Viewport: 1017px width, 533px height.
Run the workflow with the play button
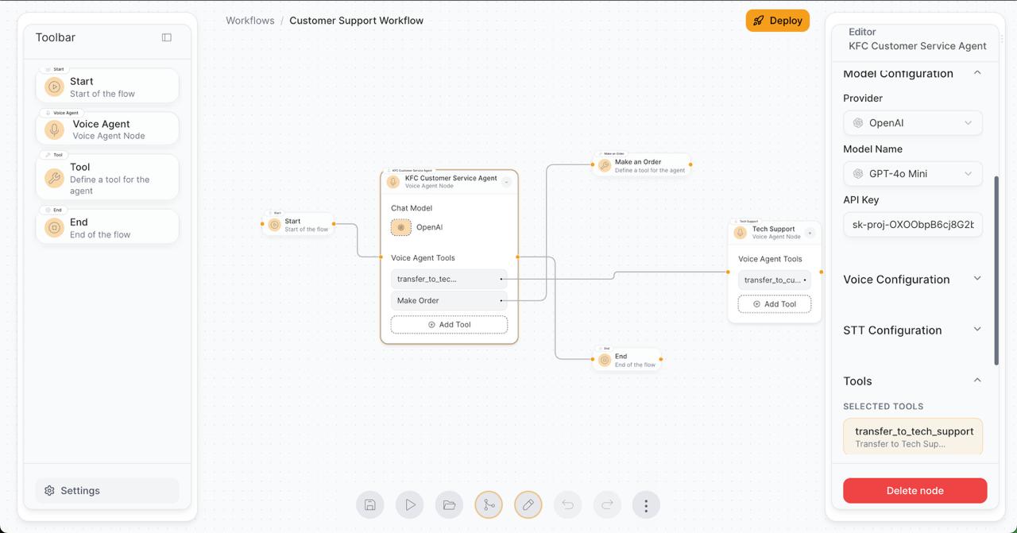(410, 504)
